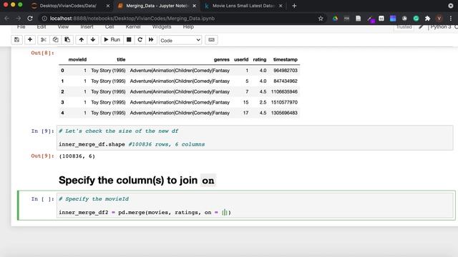
Task: Click the genres column header
Action: (221, 59)
